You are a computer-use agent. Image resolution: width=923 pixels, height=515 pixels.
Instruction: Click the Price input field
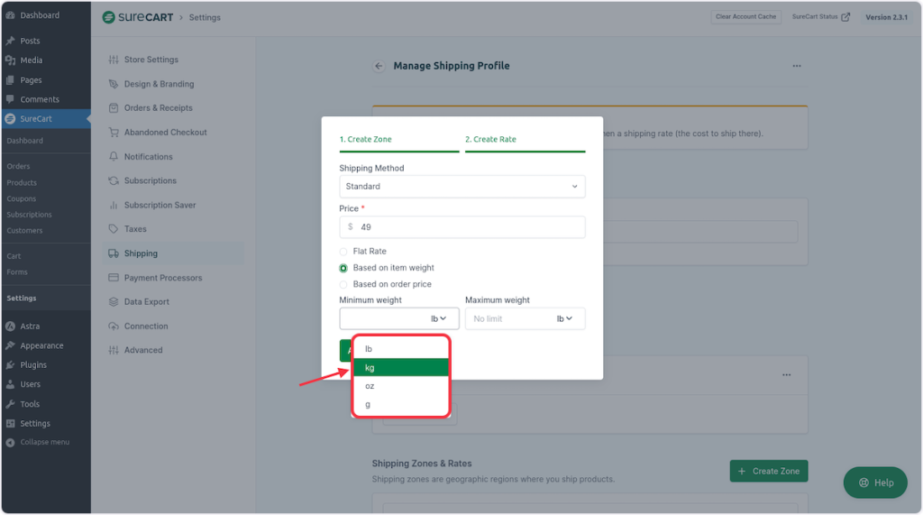coord(462,227)
